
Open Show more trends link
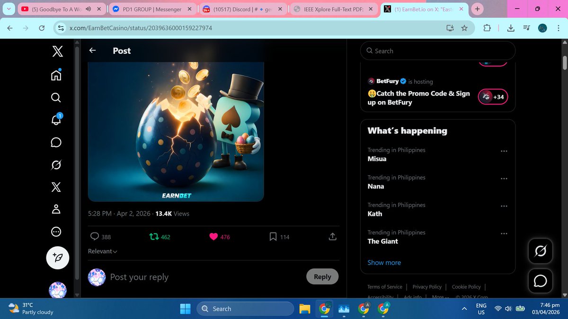pos(384,262)
